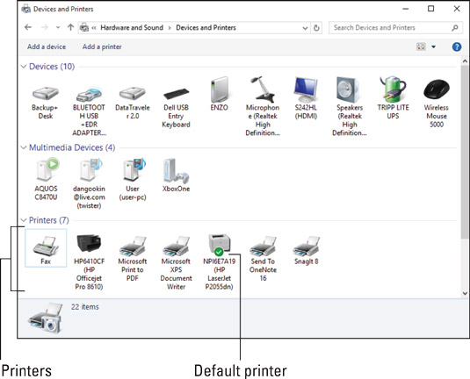Image resolution: width=470 pixels, height=379 pixels.
Task: Click the vertical scrollbar thumb
Action: (465, 152)
